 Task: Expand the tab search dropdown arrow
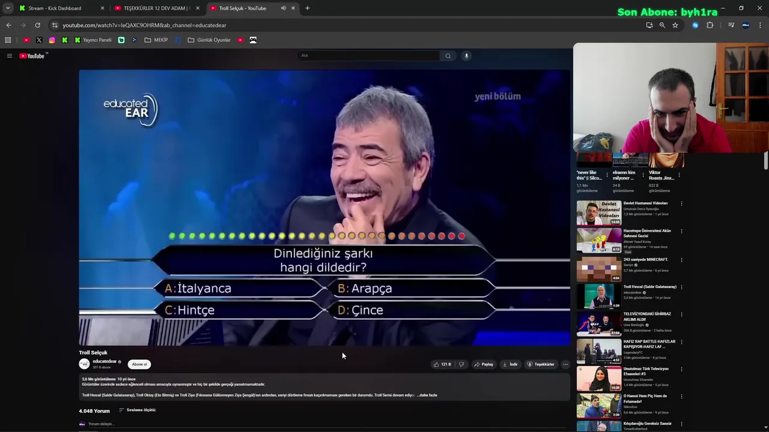pyautogui.click(x=8, y=8)
